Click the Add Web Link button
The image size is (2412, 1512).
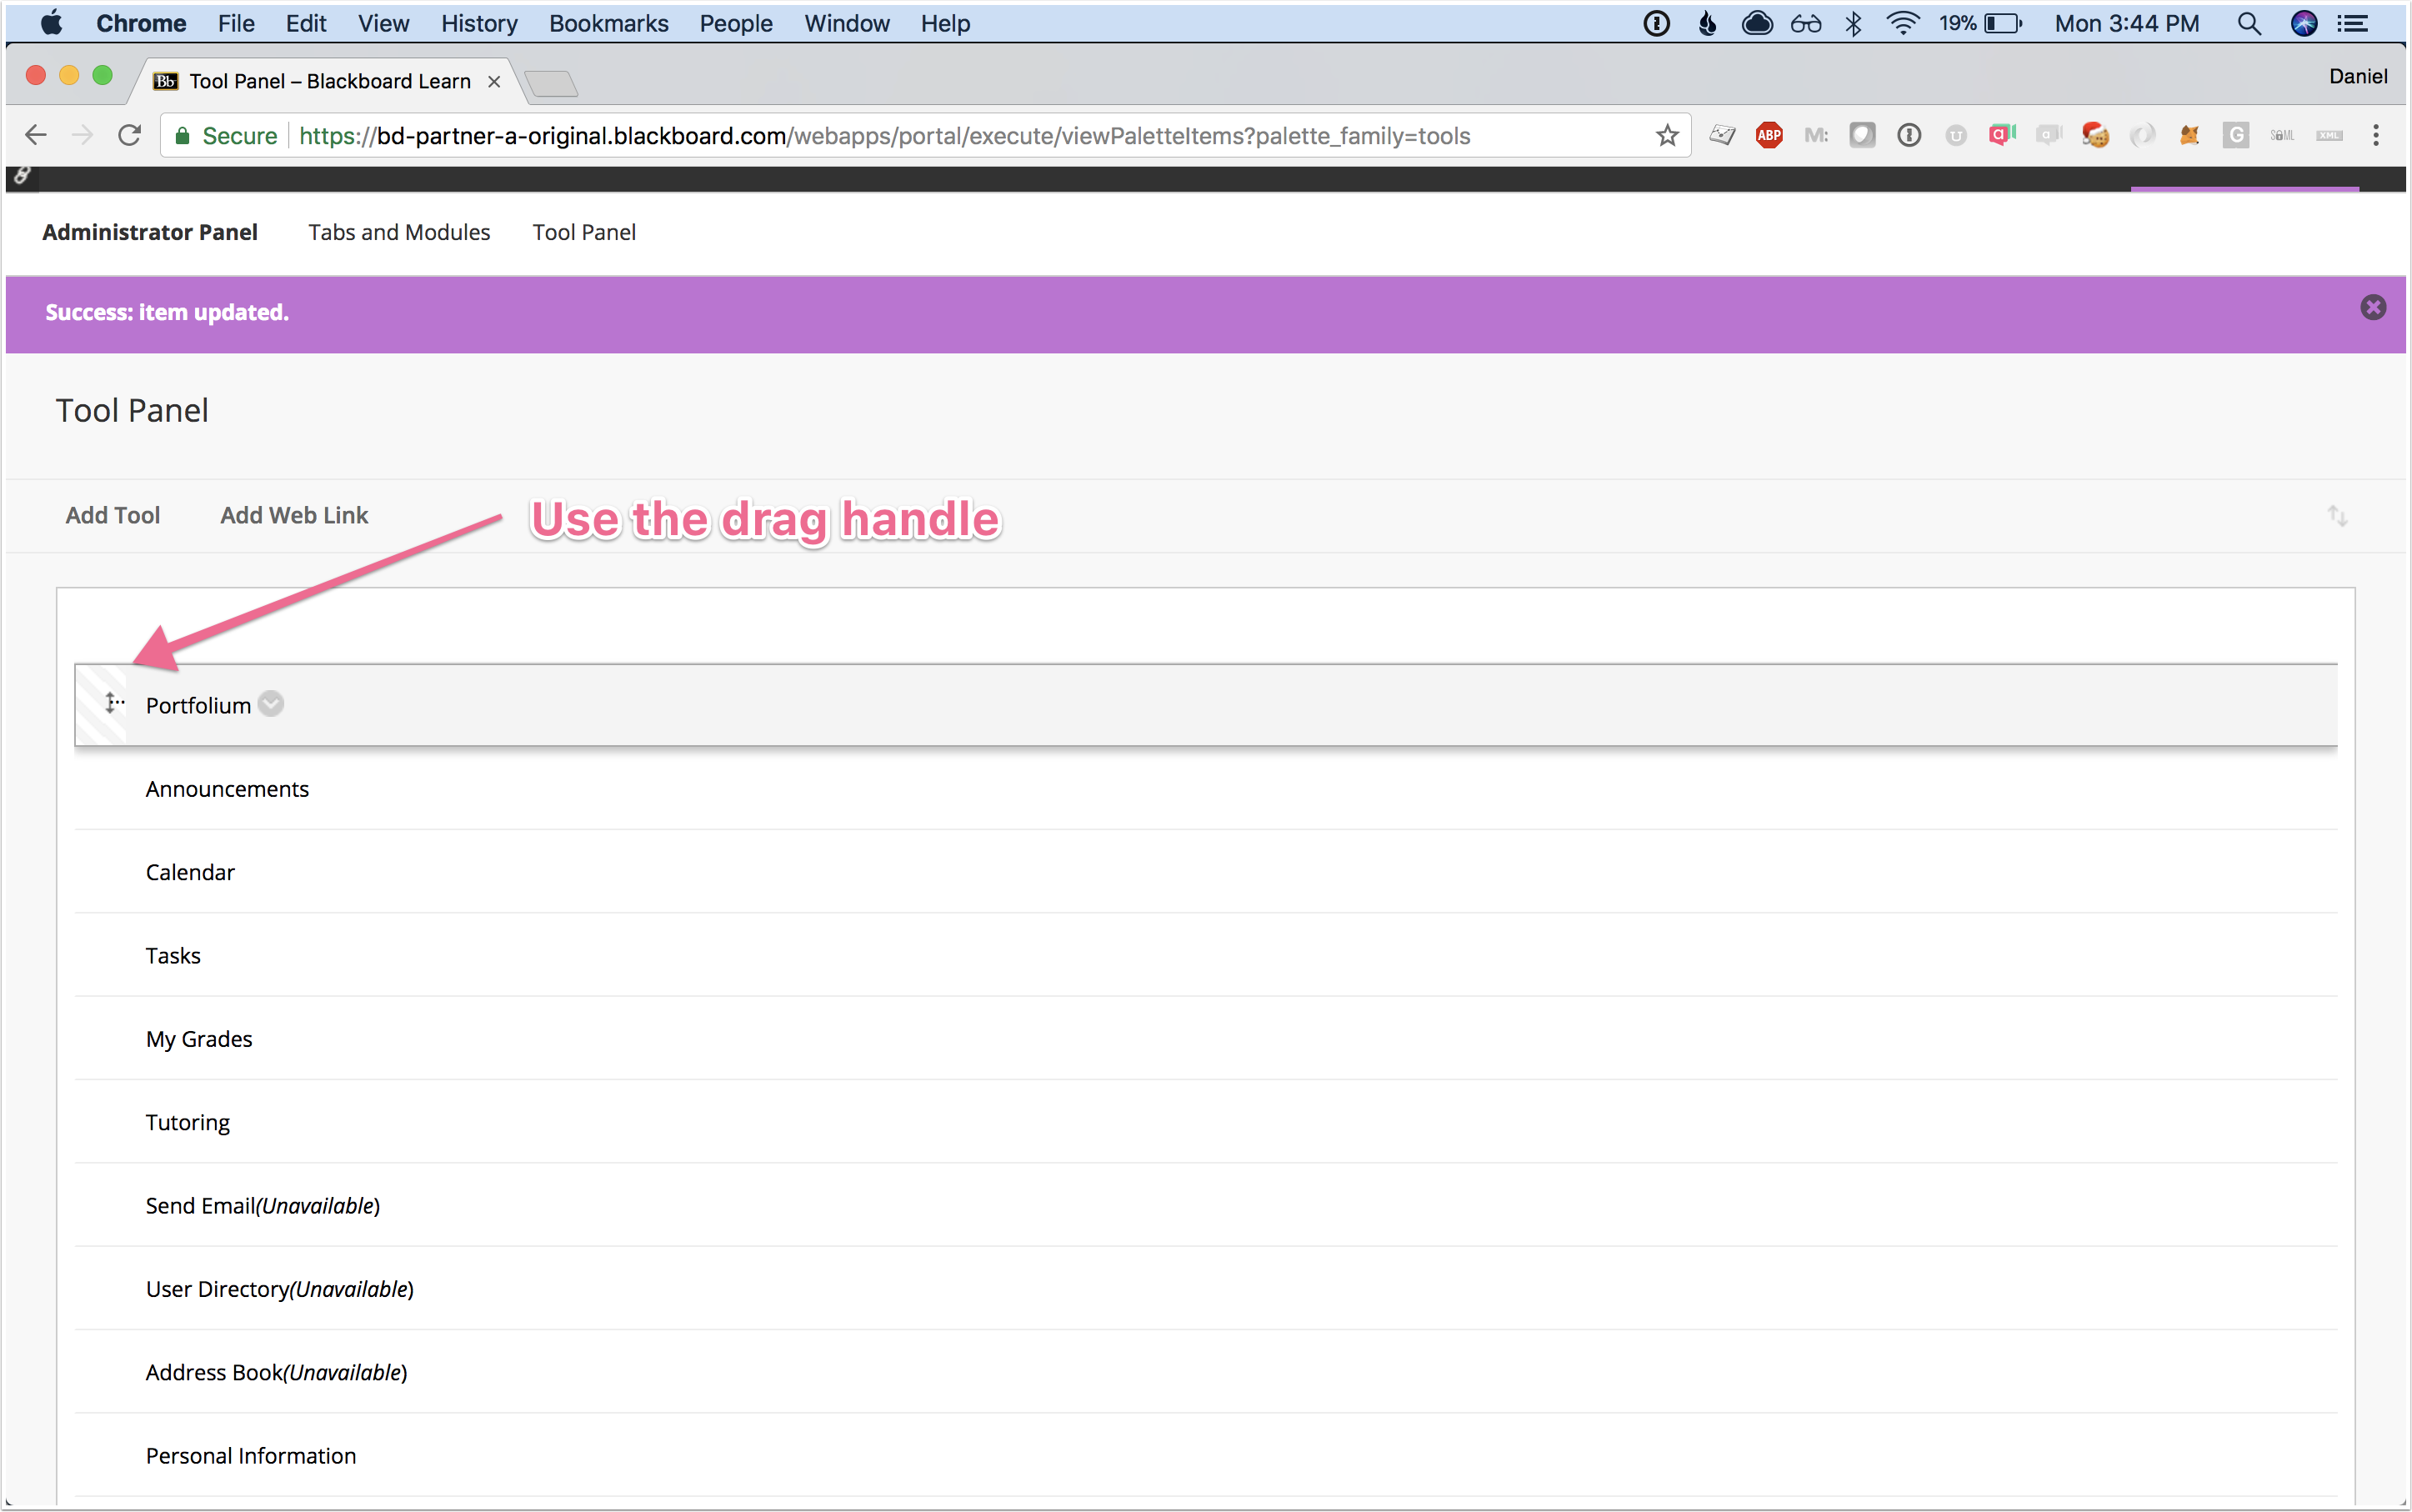click(294, 515)
